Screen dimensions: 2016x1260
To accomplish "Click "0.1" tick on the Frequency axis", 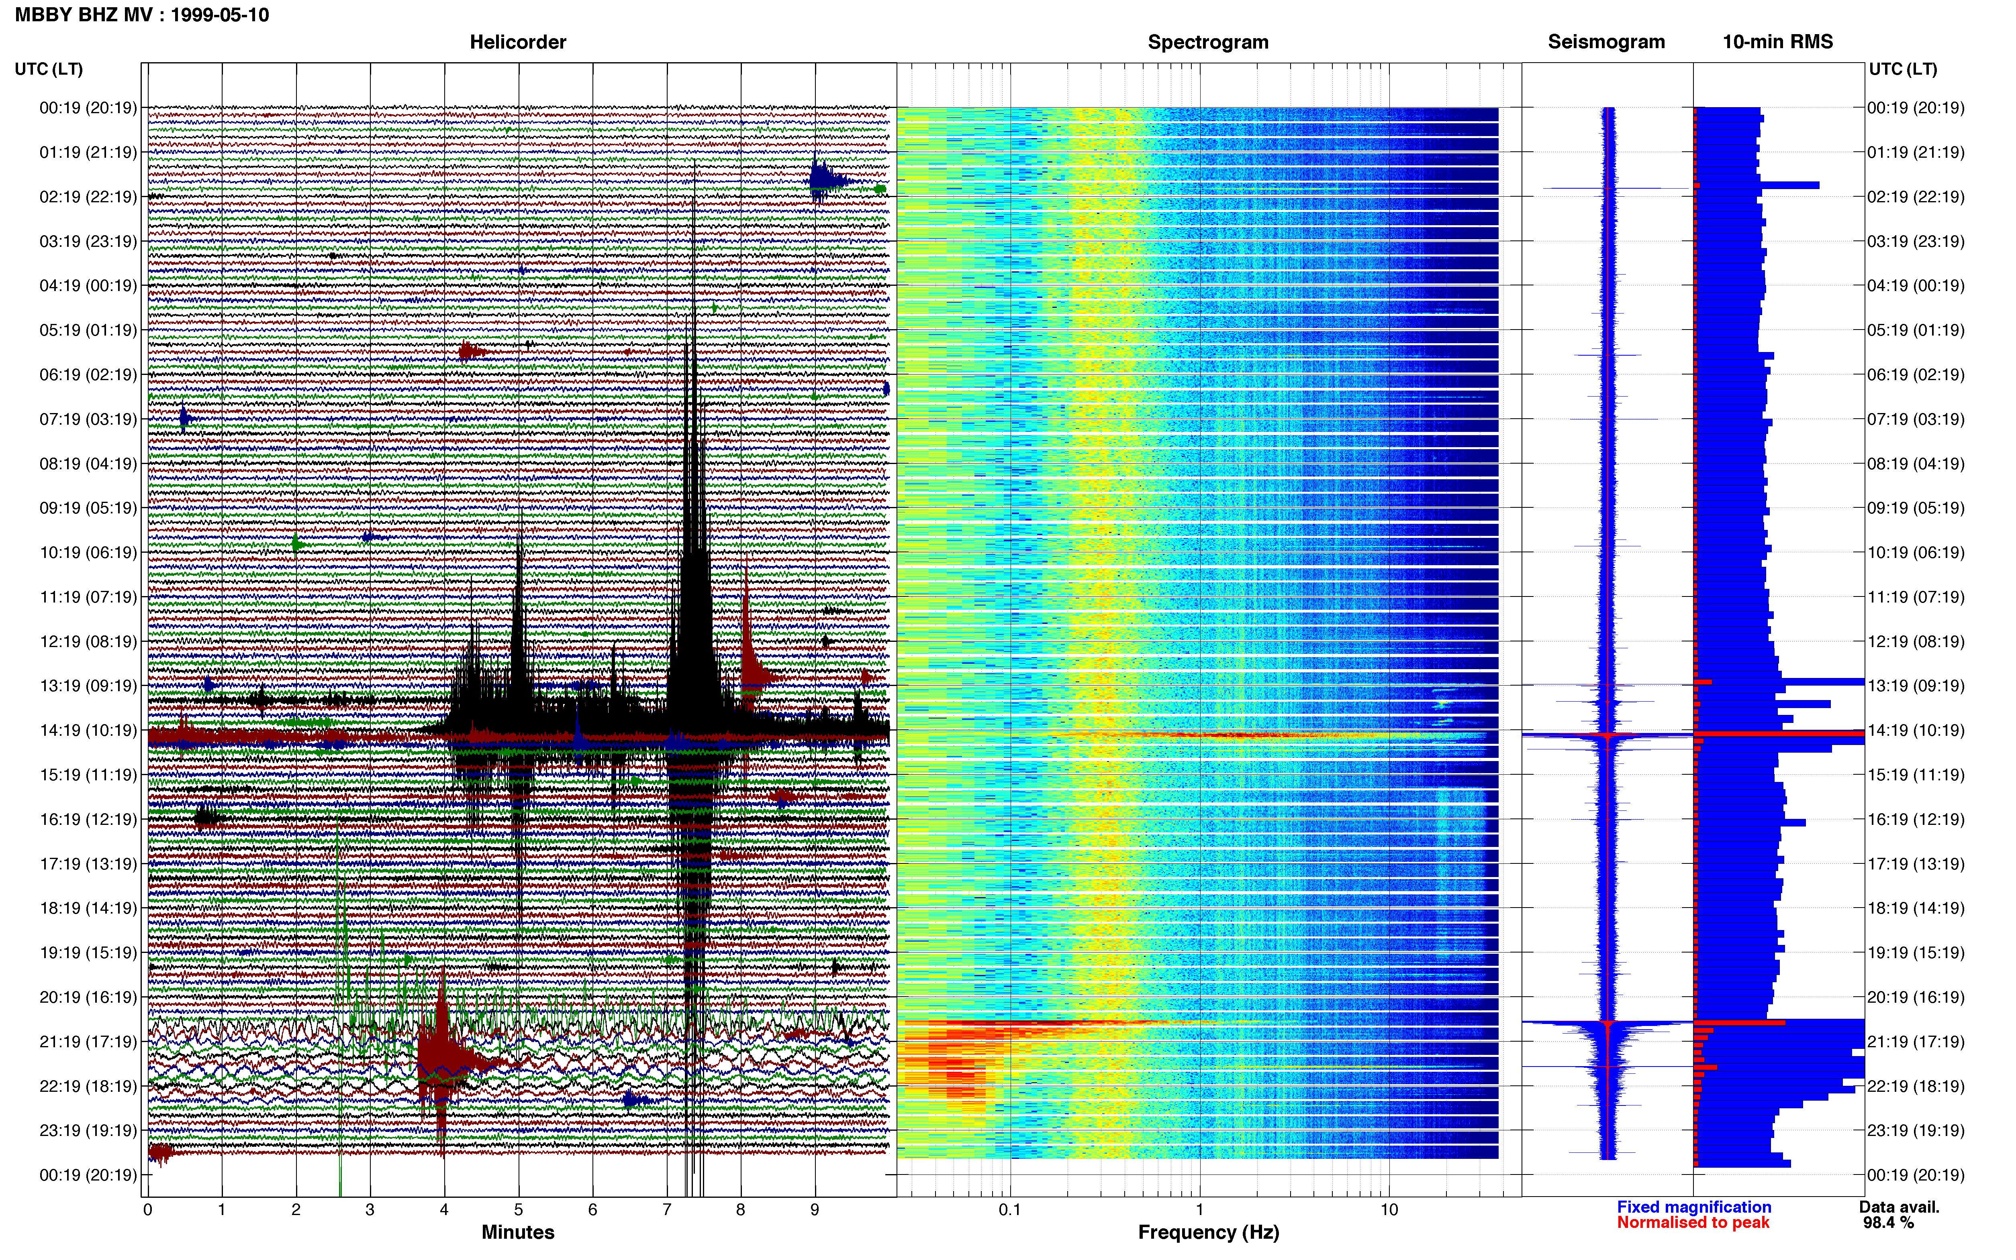I will (1010, 1210).
